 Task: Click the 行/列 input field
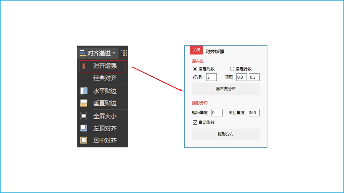[x=212, y=77]
